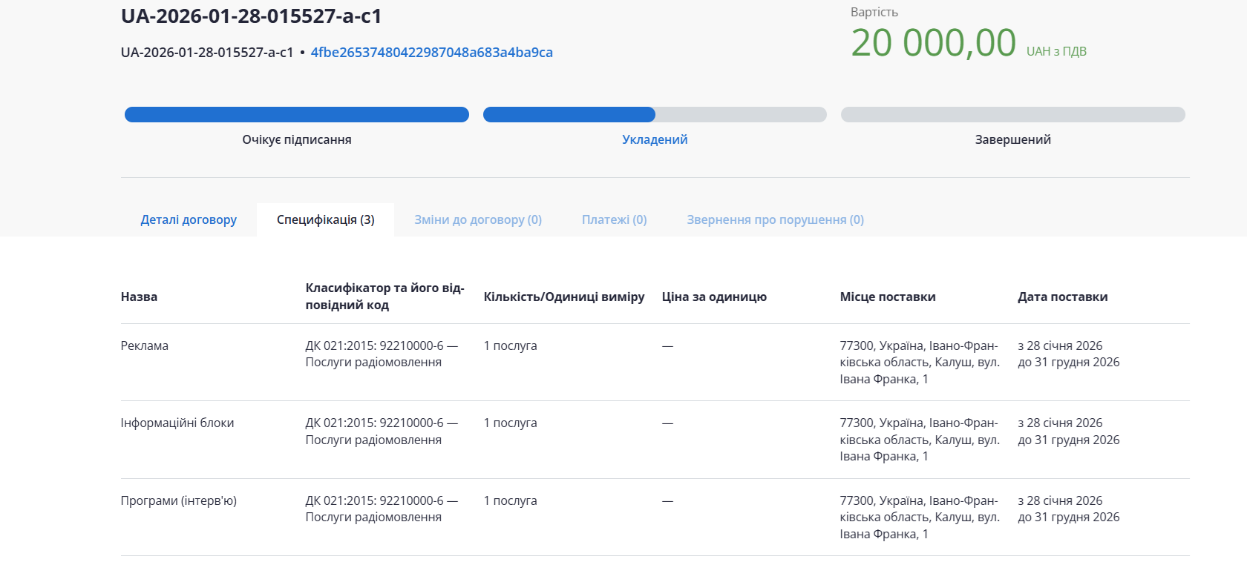Open the Деталі договору tab
This screenshot has width=1247, height=562.
click(189, 219)
